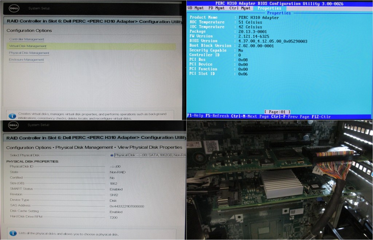Click the info icon beside 'Lists all the physical disks'
Viewport: 373px width, 240px height.
13,233
